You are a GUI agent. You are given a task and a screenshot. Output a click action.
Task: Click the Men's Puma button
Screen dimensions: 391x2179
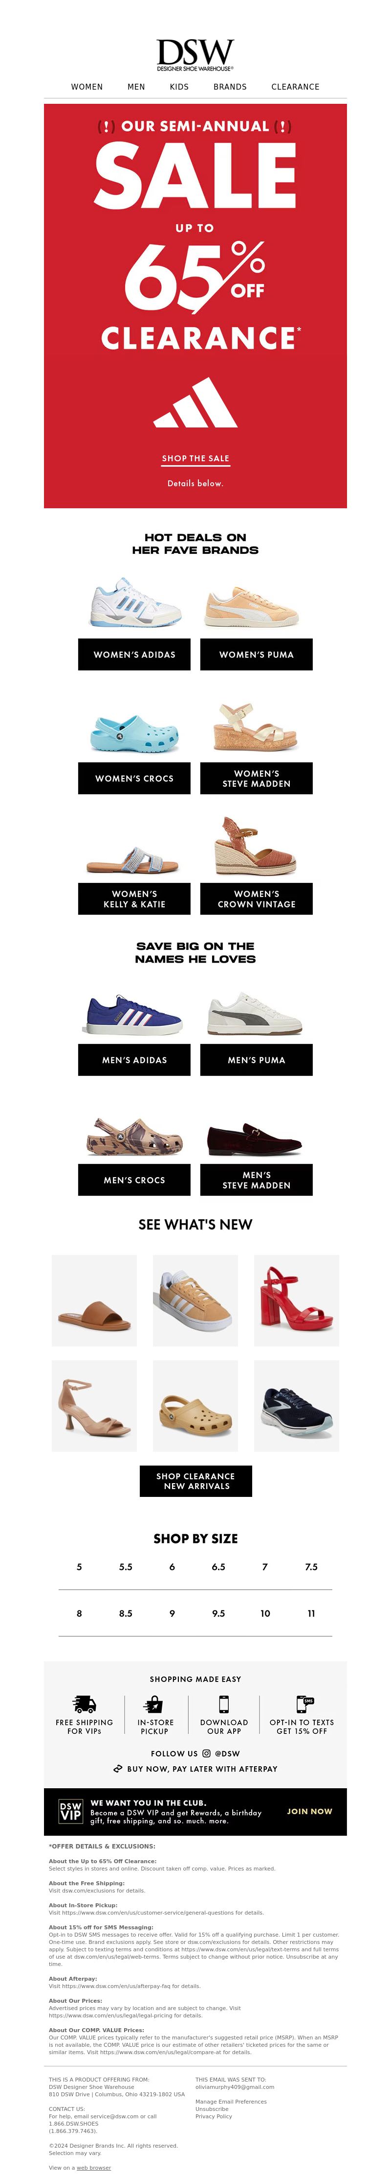coord(256,1060)
